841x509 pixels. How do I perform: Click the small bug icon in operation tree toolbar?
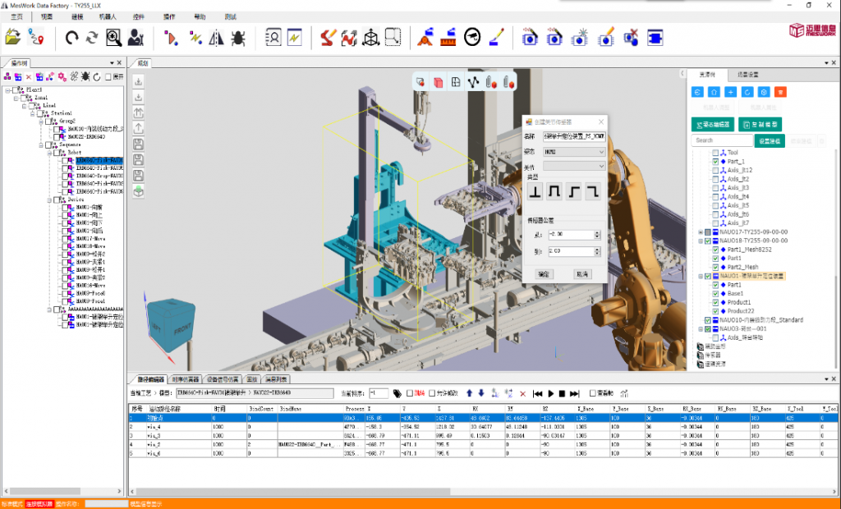tap(85, 77)
